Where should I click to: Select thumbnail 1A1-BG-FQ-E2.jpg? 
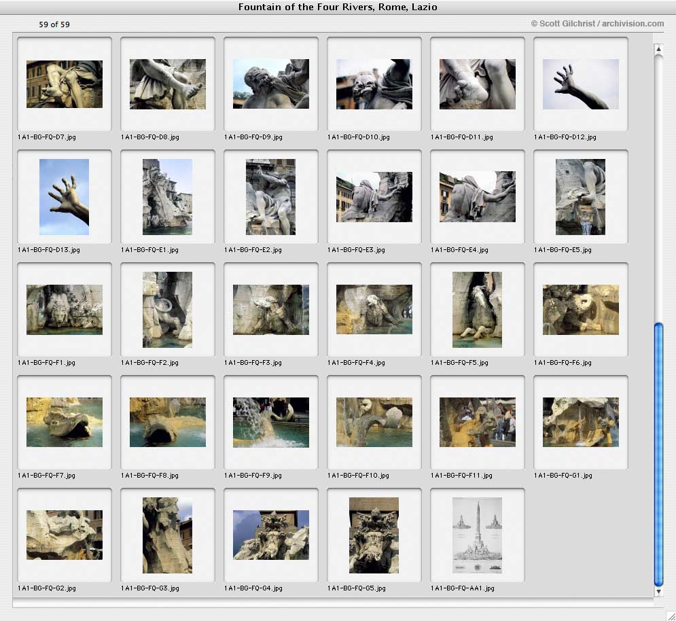coord(271,197)
